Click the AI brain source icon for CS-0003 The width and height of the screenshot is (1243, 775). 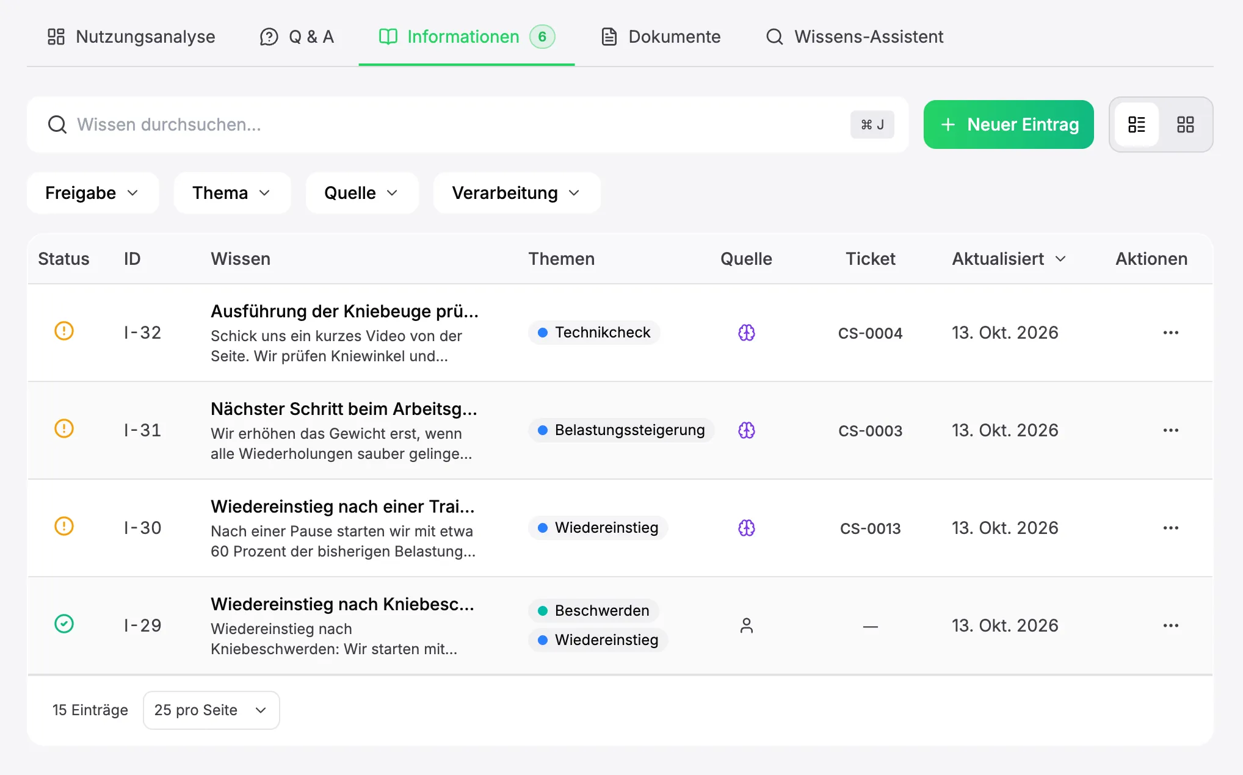tap(746, 430)
